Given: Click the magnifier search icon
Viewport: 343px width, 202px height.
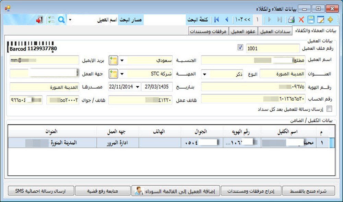Looking at the screenshot, I should click(61, 20).
